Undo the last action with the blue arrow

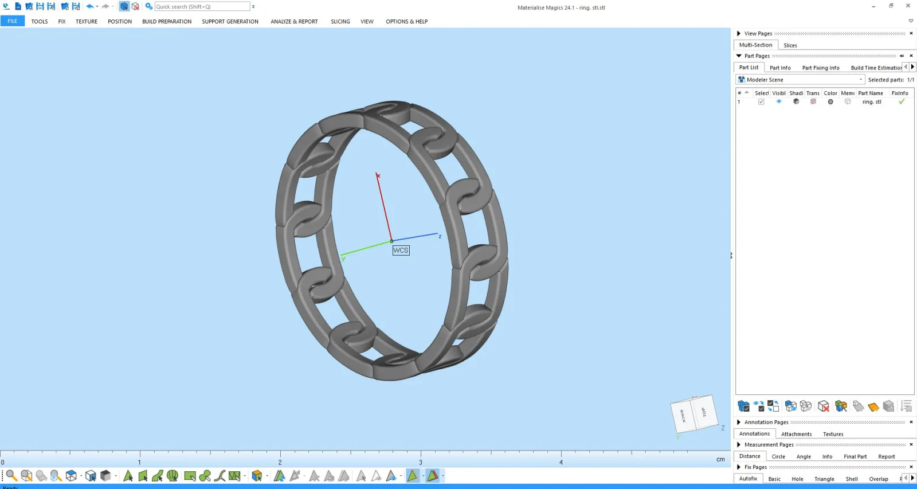89,6
